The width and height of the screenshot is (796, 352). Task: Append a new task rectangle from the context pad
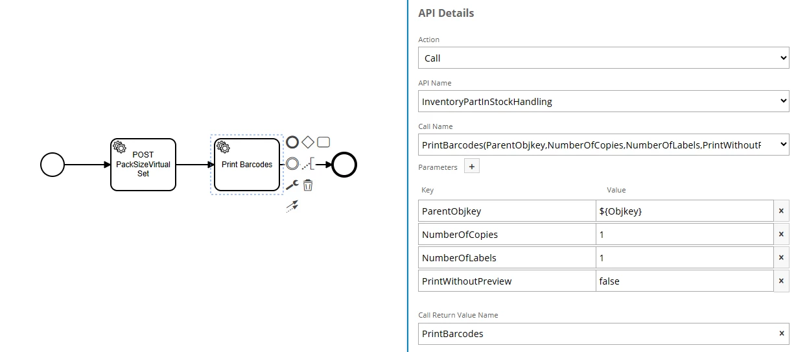point(323,142)
